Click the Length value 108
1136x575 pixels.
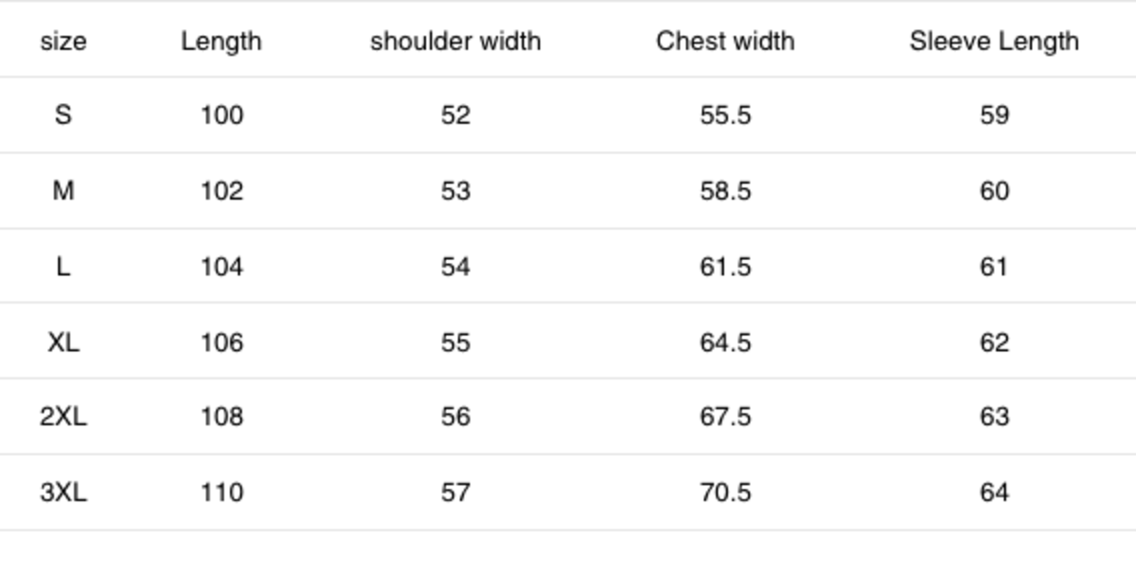pos(222,417)
